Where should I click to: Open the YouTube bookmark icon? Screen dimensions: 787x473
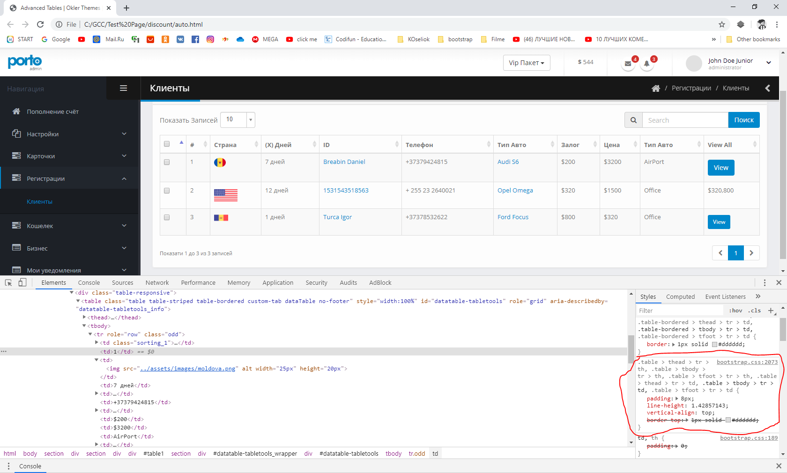82,39
